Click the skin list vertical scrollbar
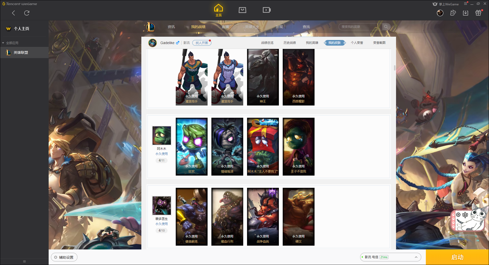 [x=395, y=68]
